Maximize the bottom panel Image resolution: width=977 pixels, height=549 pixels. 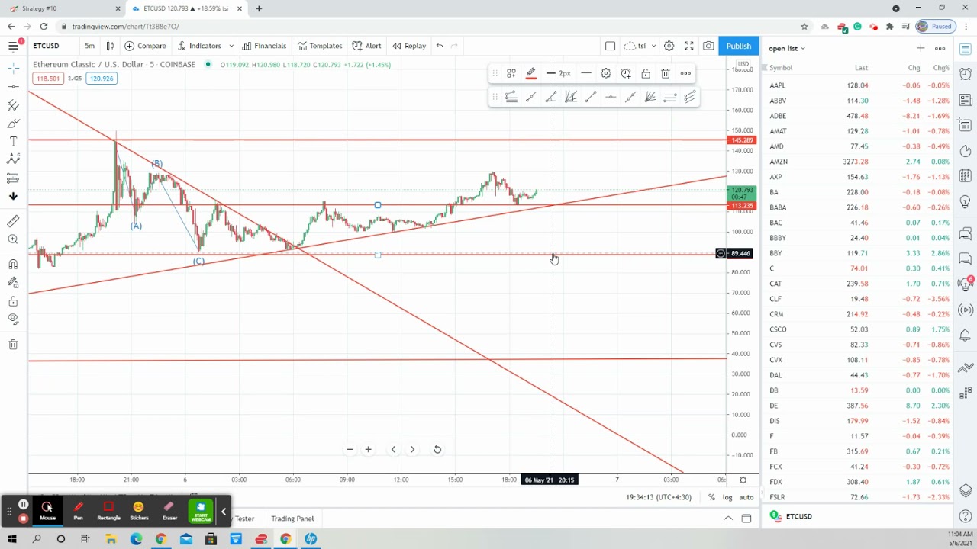746,518
